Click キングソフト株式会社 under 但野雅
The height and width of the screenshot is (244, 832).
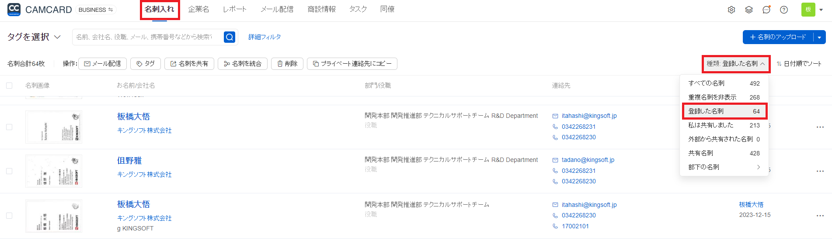(x=144, y=175)
